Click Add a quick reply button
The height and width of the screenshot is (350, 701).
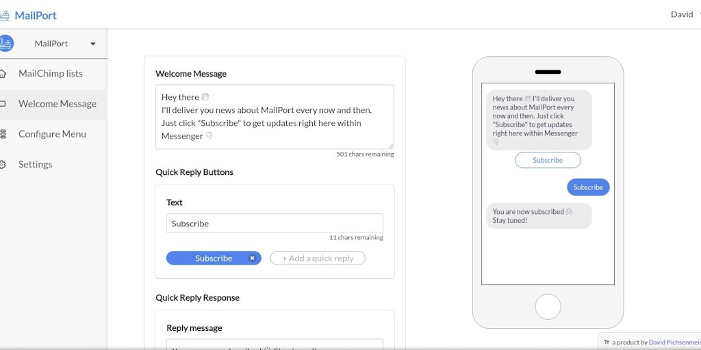(318, 258)
